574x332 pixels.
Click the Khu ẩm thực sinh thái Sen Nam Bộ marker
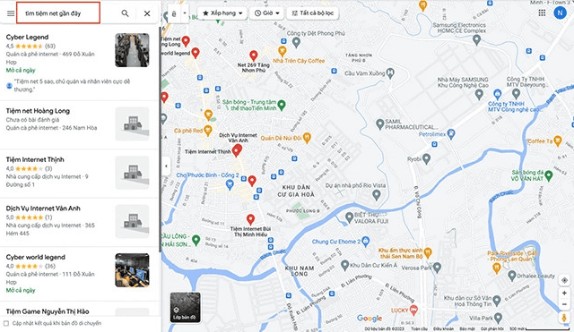click(x=428, y=251)
